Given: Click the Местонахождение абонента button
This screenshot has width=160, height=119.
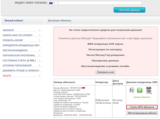Looking at the screenshot, I should click(x=142, y=113).
